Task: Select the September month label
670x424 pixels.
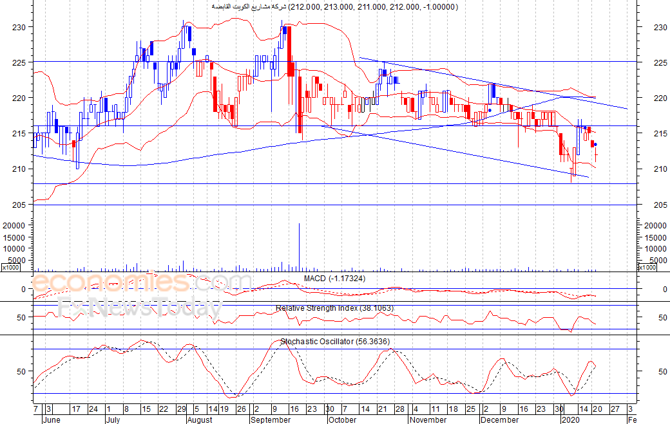Action: point(269,419)
